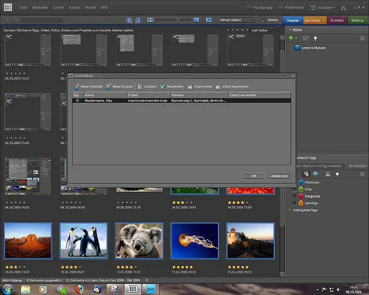The height and width of the screenshot is (295, 369).
Task: Expand the Intelligente Tags tree entry
Action: pos(290,210)
